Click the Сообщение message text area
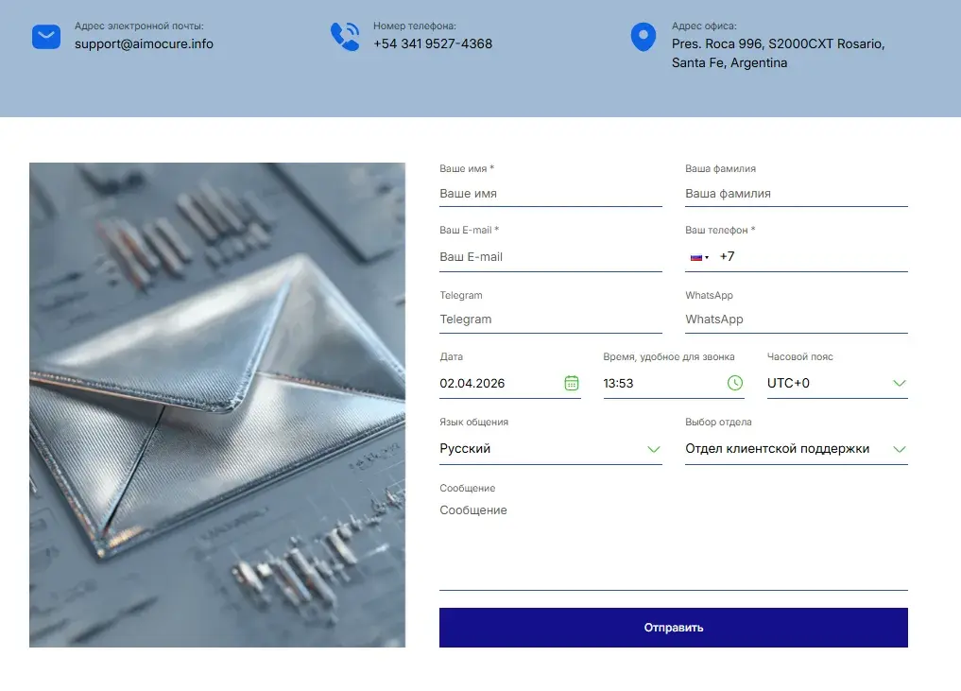 [673, 544]
